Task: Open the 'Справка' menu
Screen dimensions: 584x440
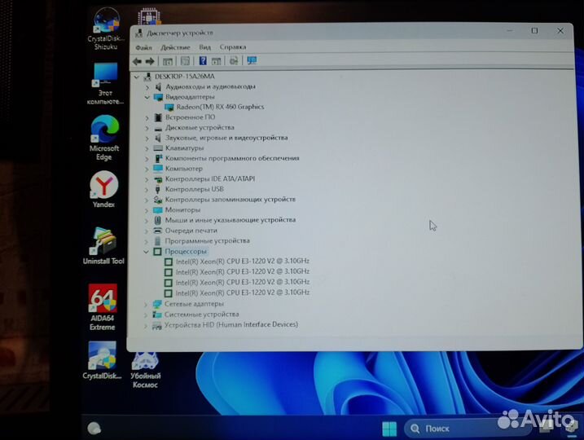Action: [x=233, y=47]
